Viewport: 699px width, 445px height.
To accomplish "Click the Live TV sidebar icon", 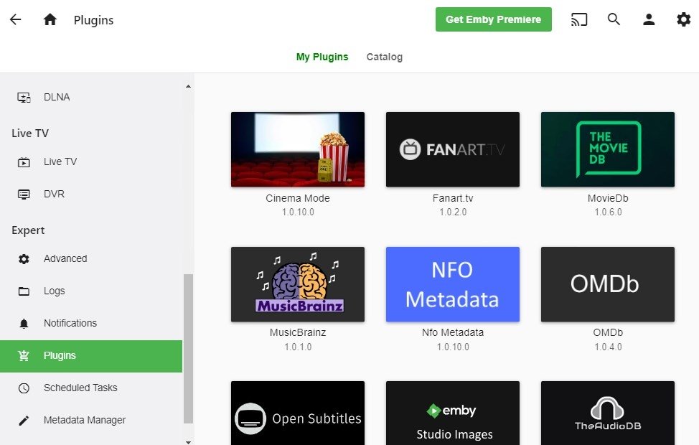I will [x=24, y=162].
